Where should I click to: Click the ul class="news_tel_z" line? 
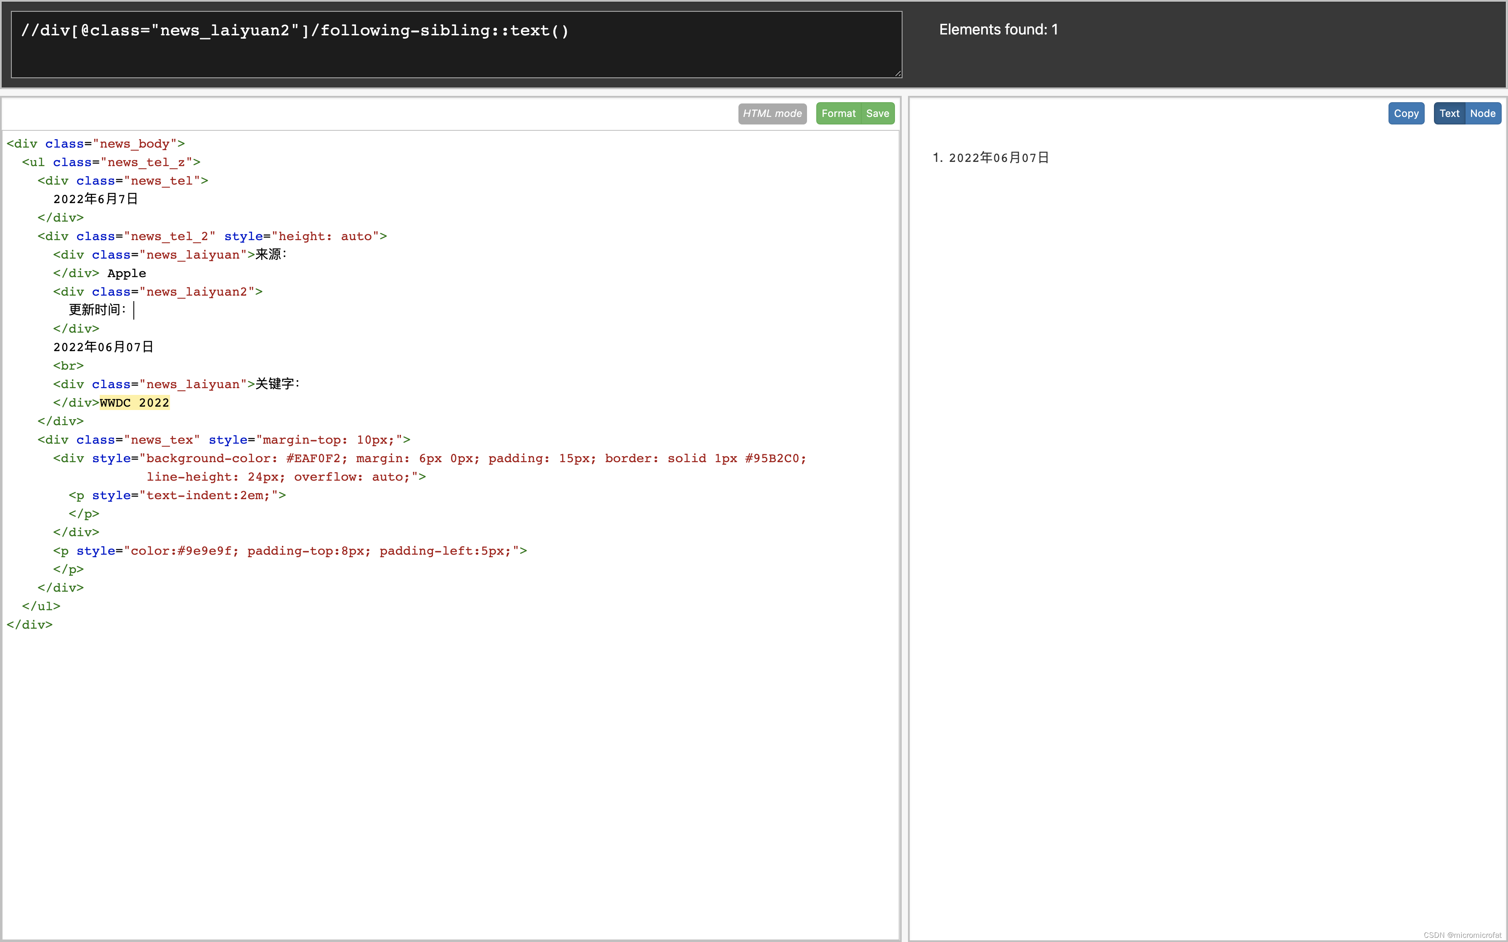(x=112, y=162)
